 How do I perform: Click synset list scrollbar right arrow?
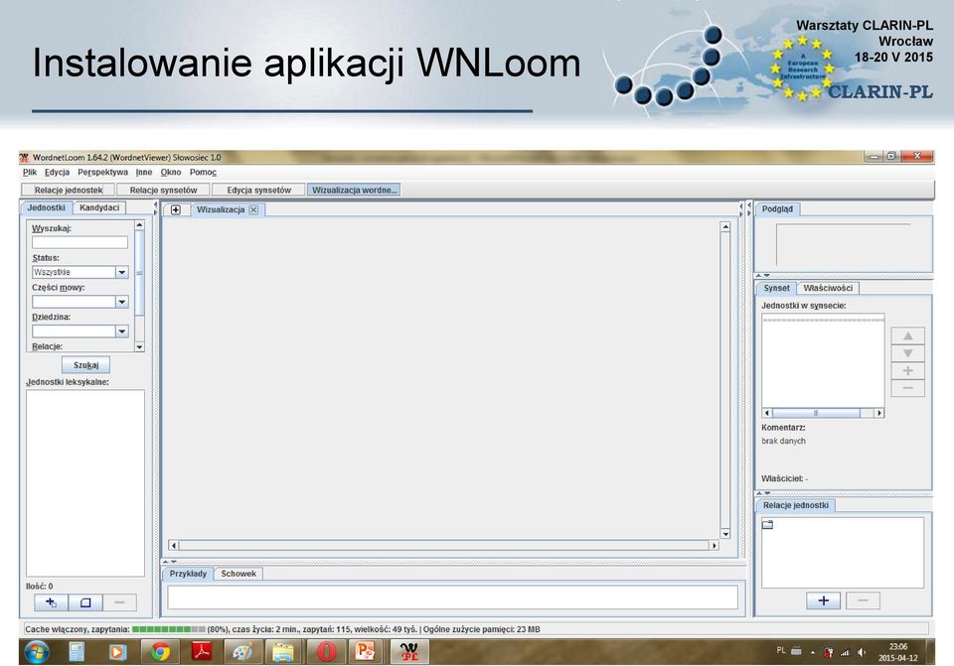tap(879, 413)
